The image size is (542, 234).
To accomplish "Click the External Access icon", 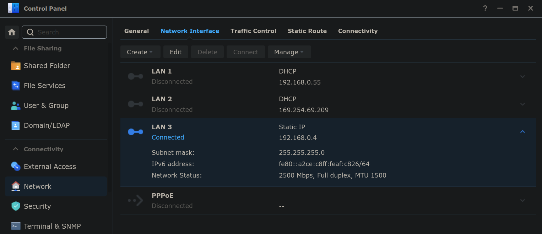I will point(16,167).
